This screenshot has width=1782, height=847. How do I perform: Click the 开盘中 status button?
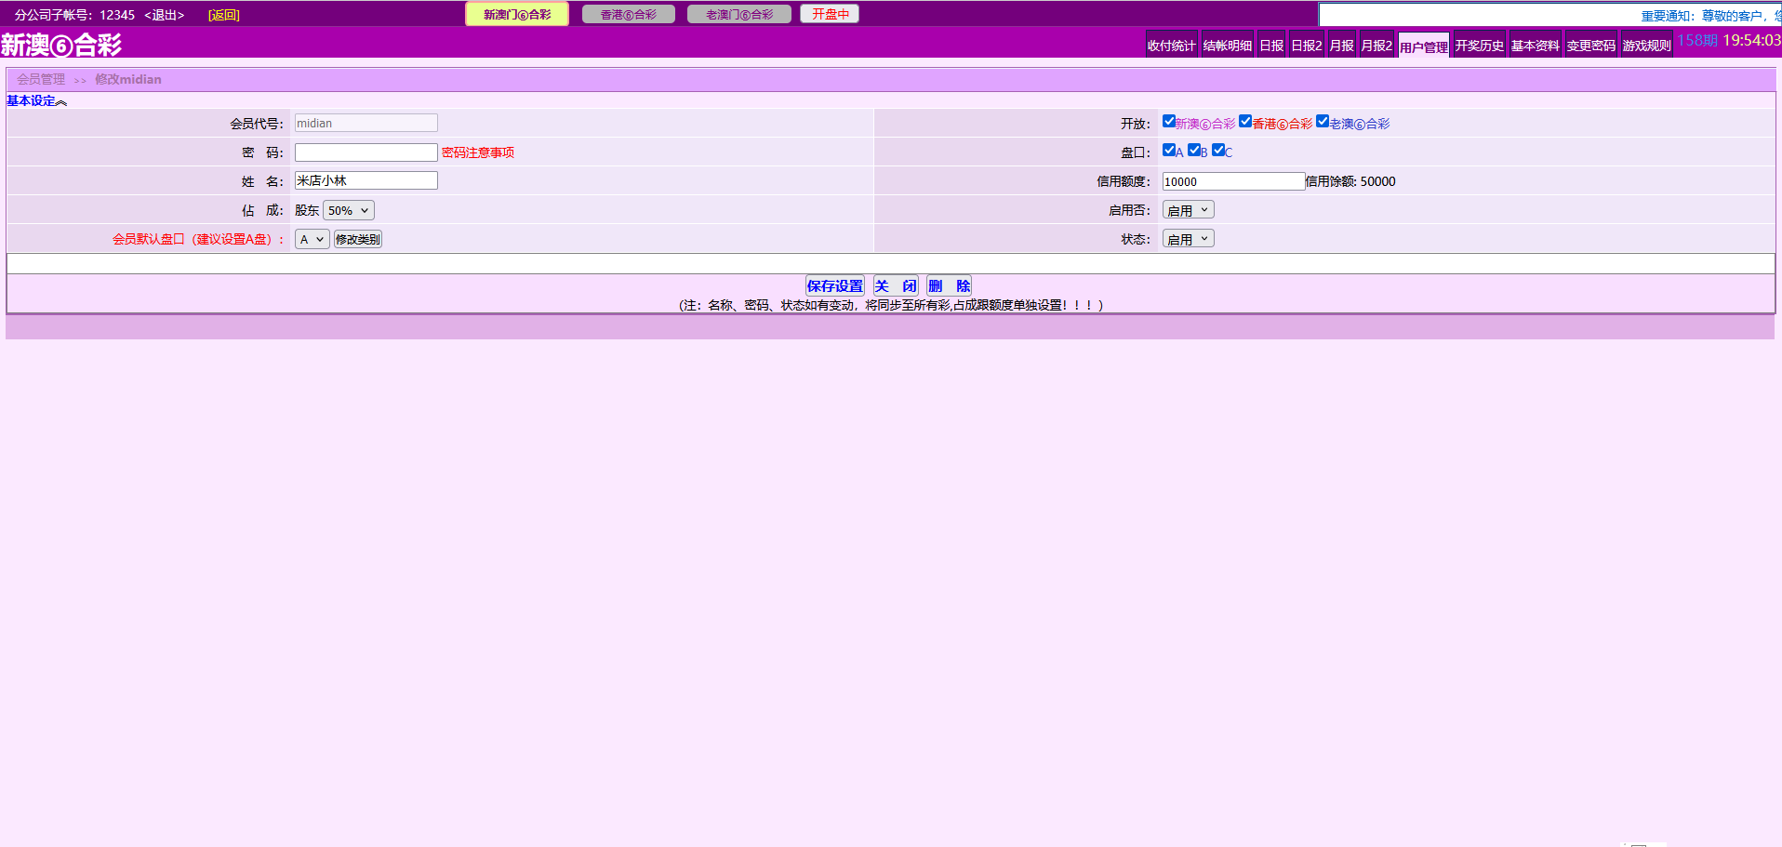(830, 14)
